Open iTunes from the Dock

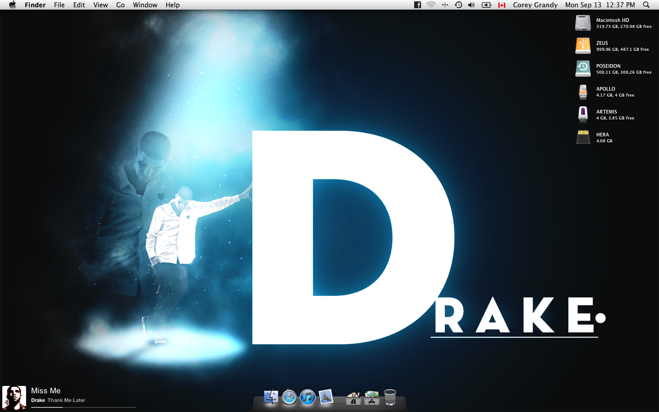pyautogui.click(x=308, y=397)
